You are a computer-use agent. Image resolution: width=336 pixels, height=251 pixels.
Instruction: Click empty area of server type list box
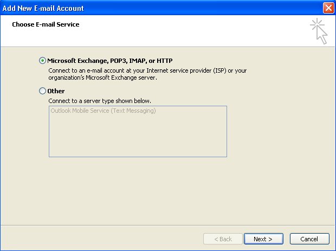(138, 136)
